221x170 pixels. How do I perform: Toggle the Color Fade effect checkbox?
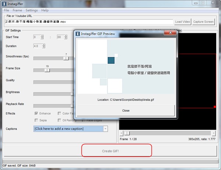[x=59, y=113]
